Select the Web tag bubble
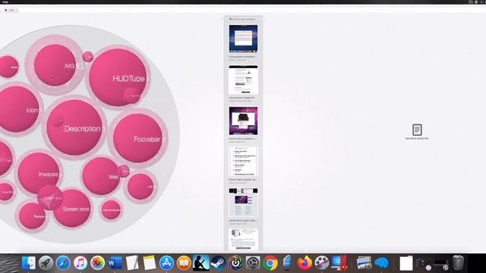Image resolution: width=486 pixels, height=273 pixels. pos(101,176)
